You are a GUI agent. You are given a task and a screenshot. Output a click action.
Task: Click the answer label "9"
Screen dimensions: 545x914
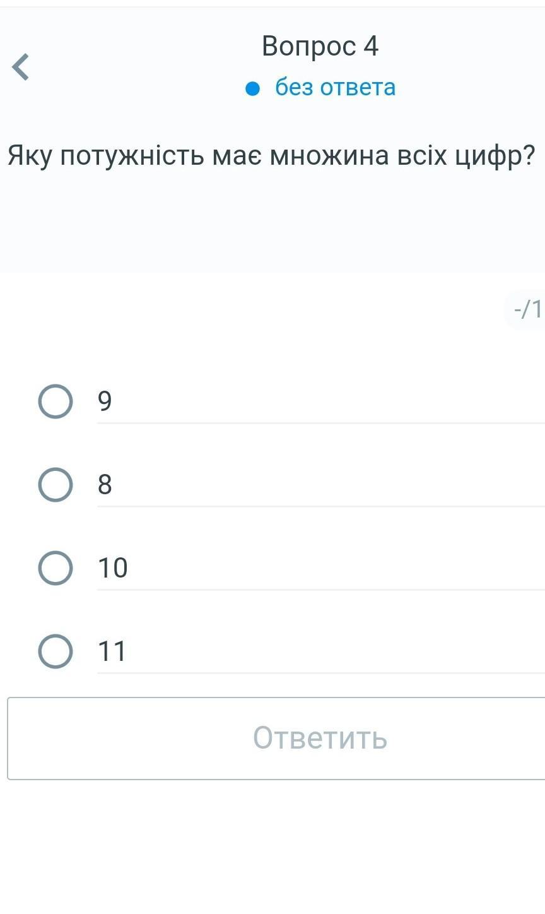[105, 401]
